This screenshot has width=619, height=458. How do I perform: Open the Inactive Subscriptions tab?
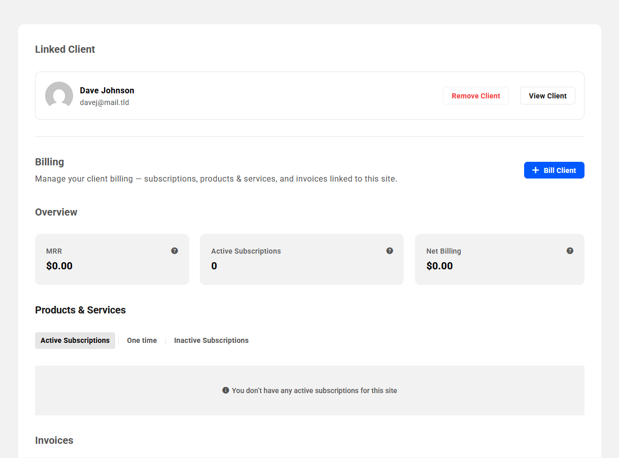[211, 340]
